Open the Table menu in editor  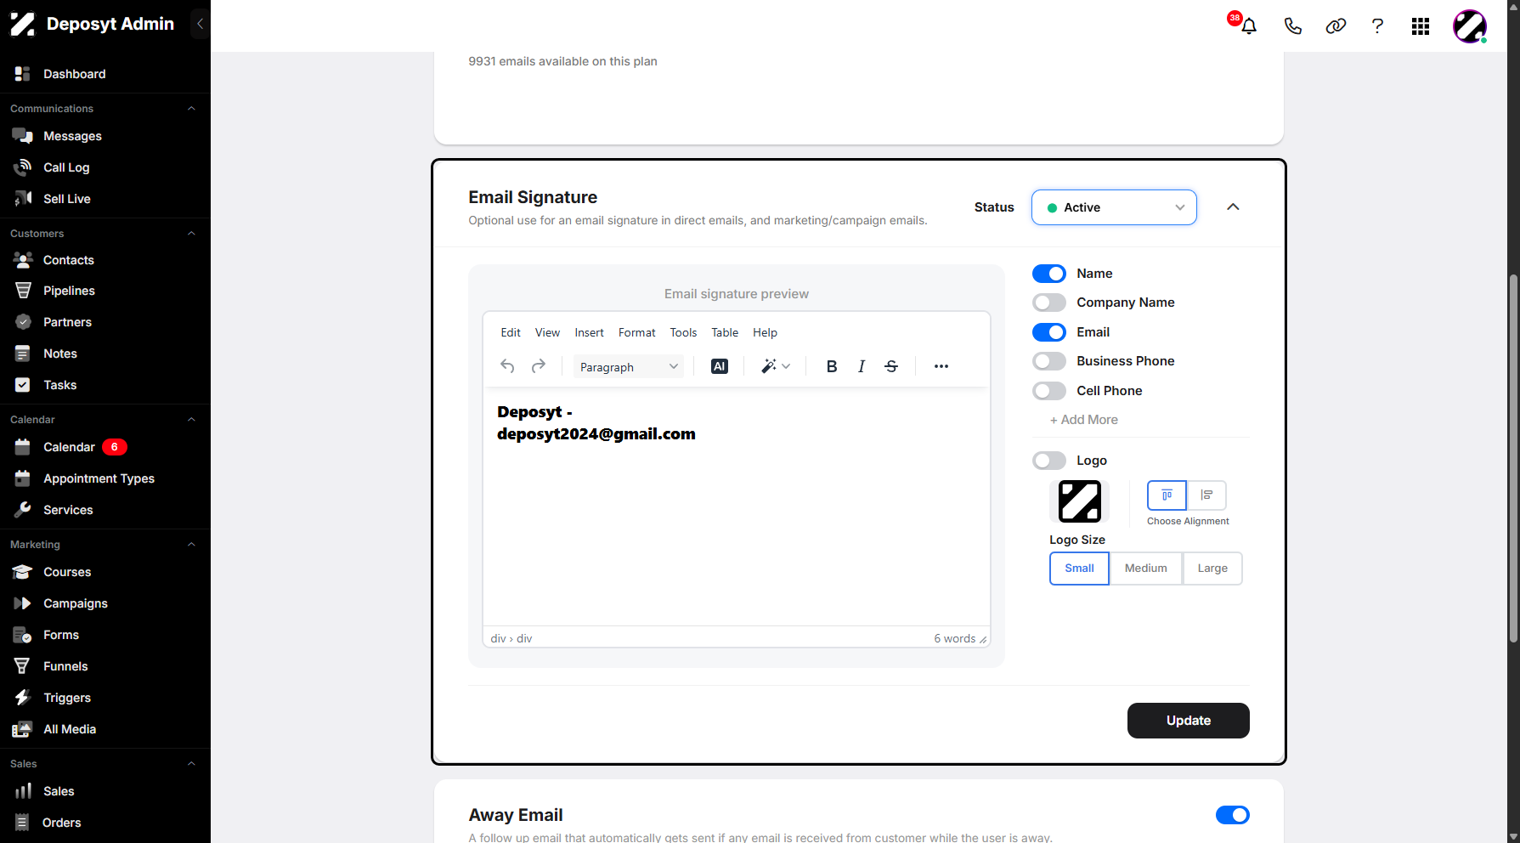click(x=725, y=332)
